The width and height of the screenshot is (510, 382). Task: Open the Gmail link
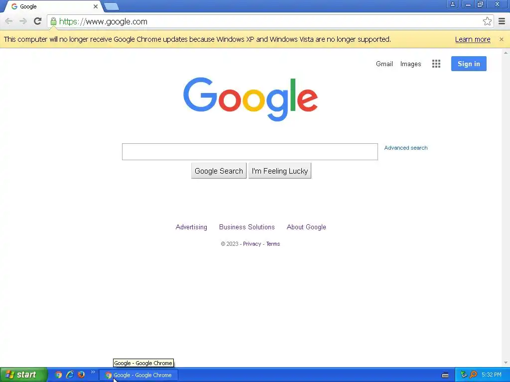tap(384, 64)
